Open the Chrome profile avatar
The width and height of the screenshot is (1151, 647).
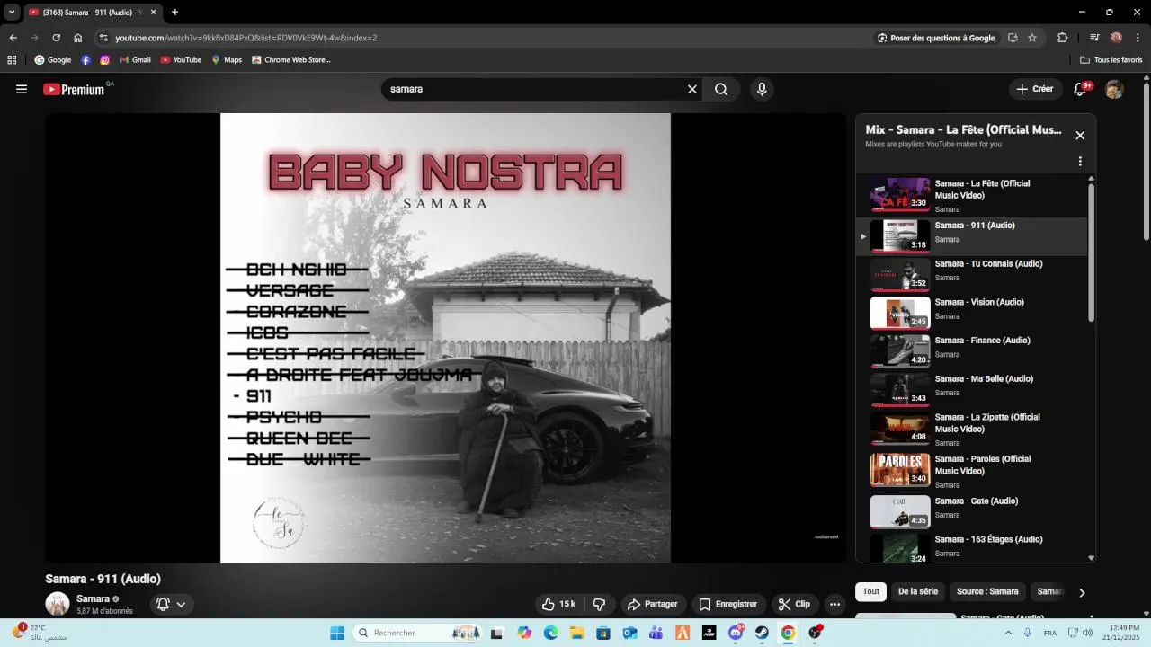tap(1116, 38)
